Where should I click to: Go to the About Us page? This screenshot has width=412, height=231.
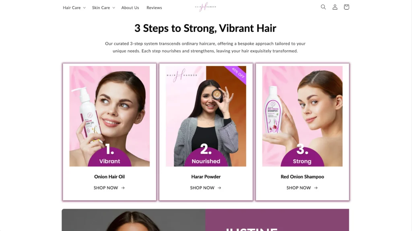pos(130,8)
